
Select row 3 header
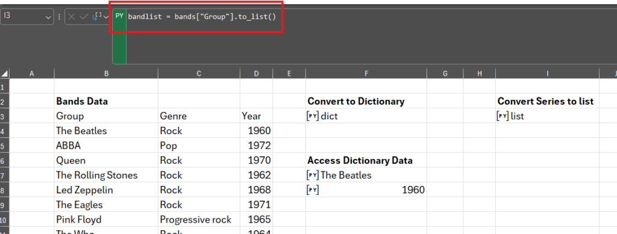(4, 116)
